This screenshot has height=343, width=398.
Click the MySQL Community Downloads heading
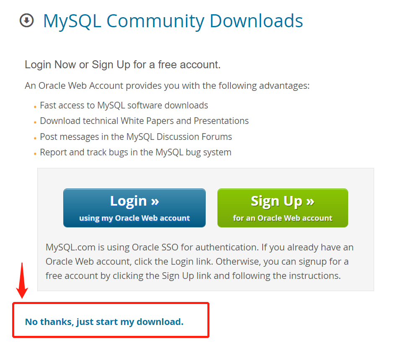[173, 21]
